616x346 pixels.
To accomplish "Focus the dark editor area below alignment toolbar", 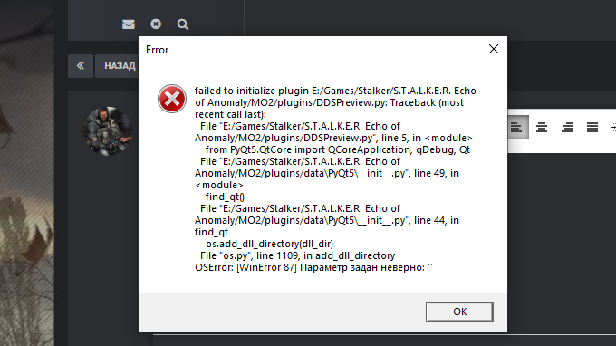I will (562, 244).
